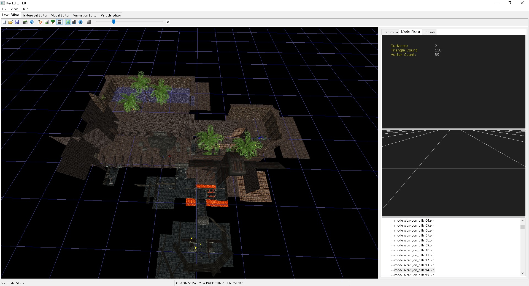Click the palm tree toolbar icon
Screen dimensions: 529x286
pyautogui.click(x=53, y=22)
